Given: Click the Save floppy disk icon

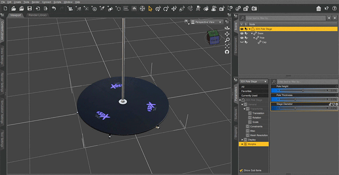Looking at the screenshot, I should coord(30,8).
